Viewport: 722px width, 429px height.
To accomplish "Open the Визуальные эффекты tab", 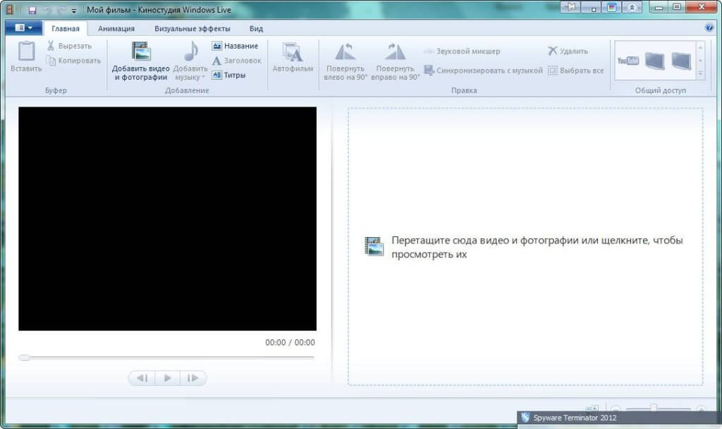I will [192, 29].
